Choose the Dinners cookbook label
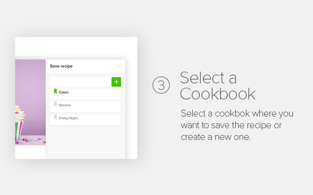Viewport: 313px width, 195px height. [65, 105]
